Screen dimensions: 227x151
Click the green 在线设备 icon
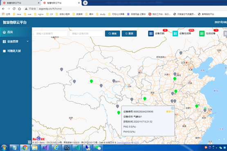(x=202, y=33)
